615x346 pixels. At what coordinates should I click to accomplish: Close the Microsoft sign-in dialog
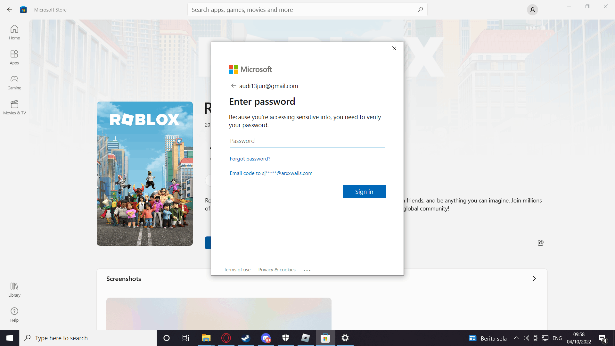394,48
